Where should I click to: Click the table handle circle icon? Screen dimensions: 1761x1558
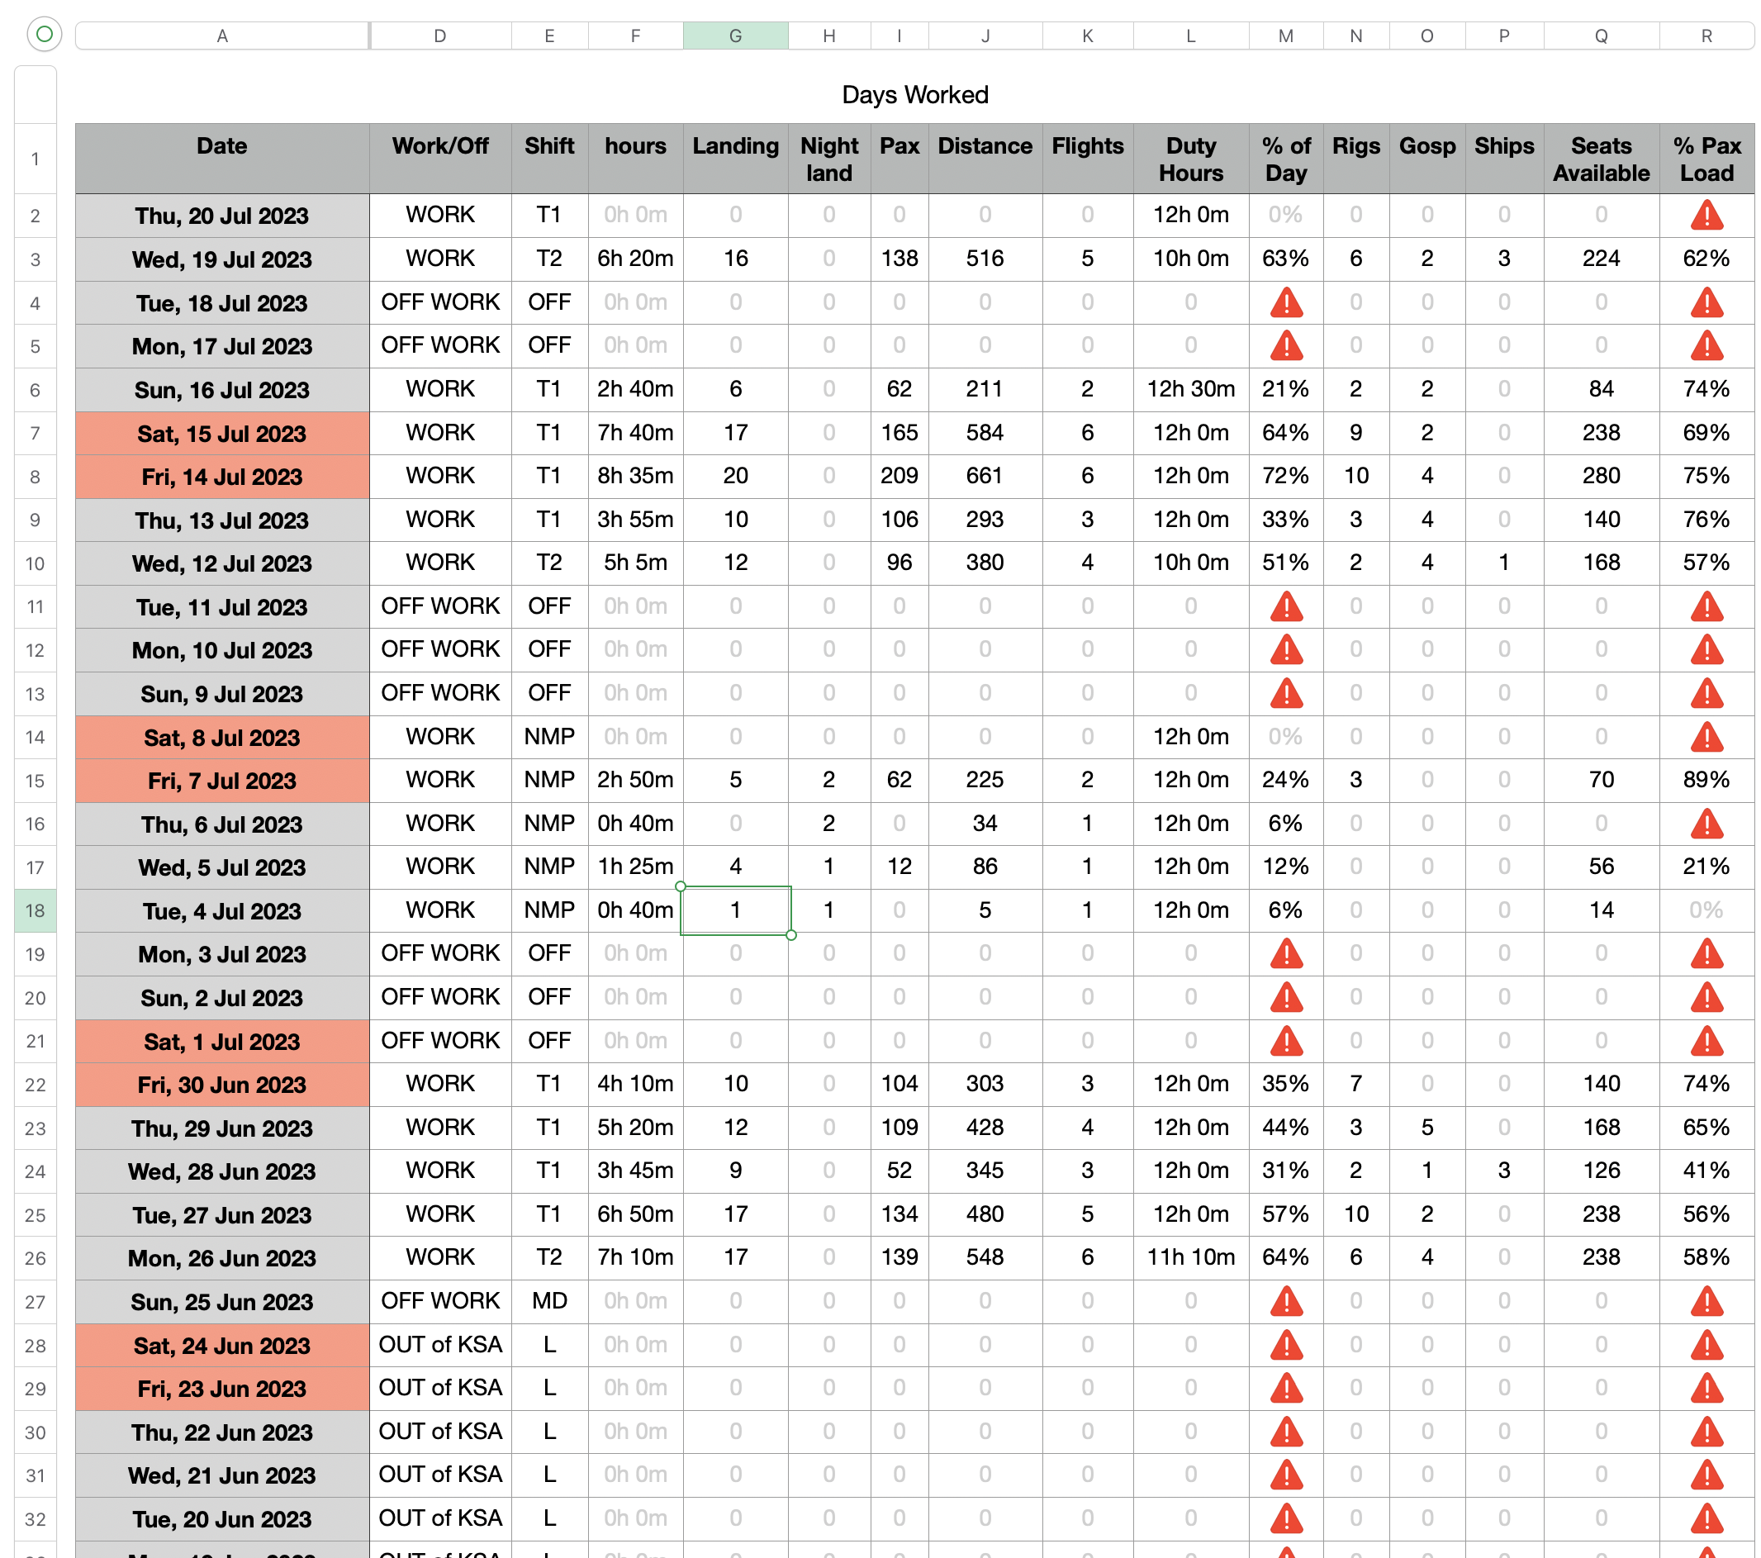[x=45, y=35]
